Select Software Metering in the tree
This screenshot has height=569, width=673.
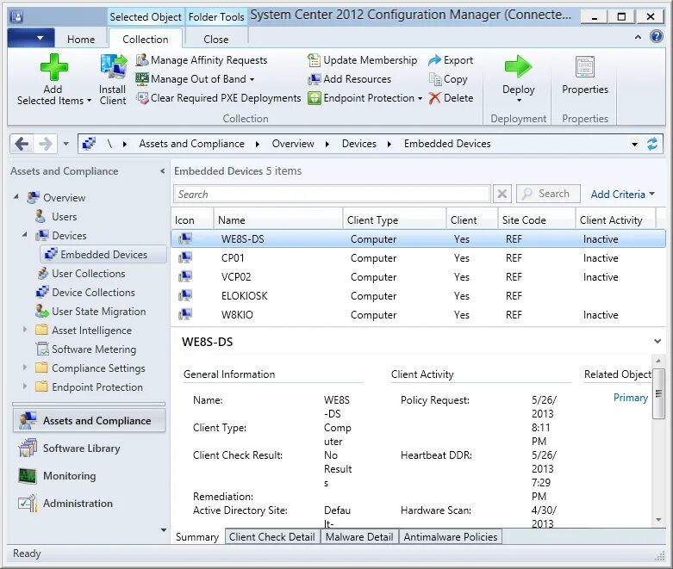(94, 349)
